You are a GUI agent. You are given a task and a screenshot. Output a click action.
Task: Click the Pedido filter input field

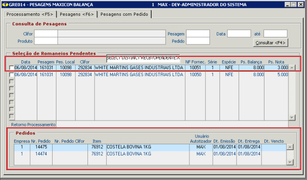[x=198, y=41]
